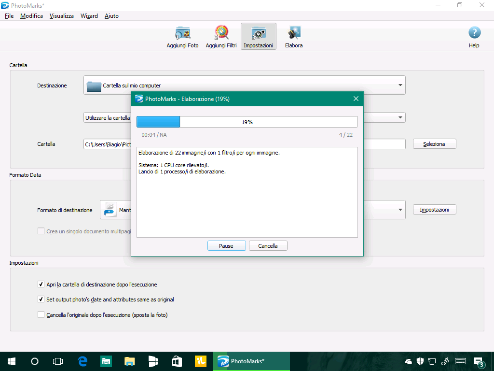The height and width of the screenshot is (371, 494).
Task: Open the Modifica menu
Action: point(31,16)
